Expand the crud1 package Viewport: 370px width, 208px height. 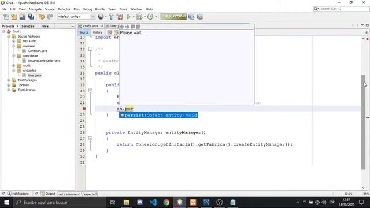click(14, 65)
